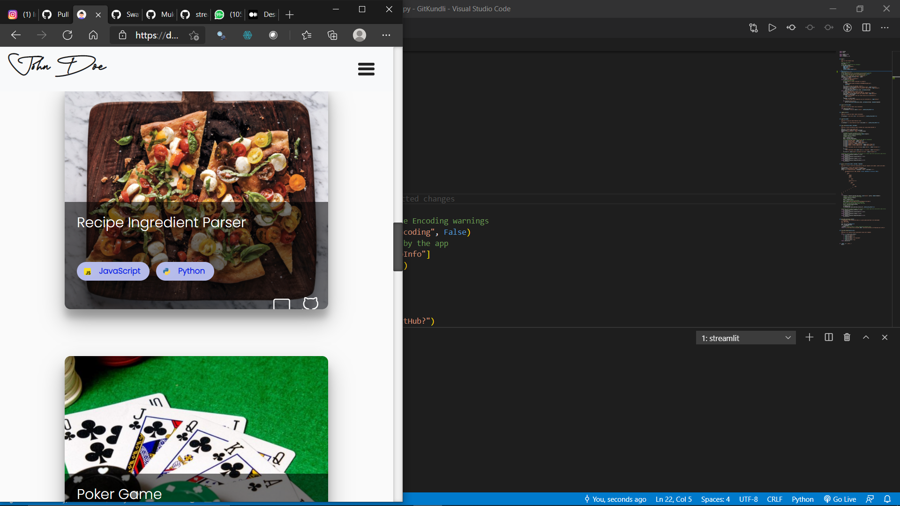Screen dimensions: 900x506
Task: Kill the terminal using the trash icon
Action: pyautogui.click(x=847, y=337)
